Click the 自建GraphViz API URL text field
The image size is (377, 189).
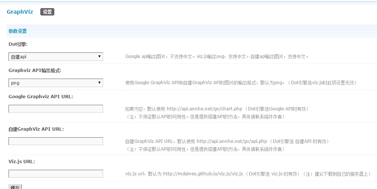[x=55, y=141]
